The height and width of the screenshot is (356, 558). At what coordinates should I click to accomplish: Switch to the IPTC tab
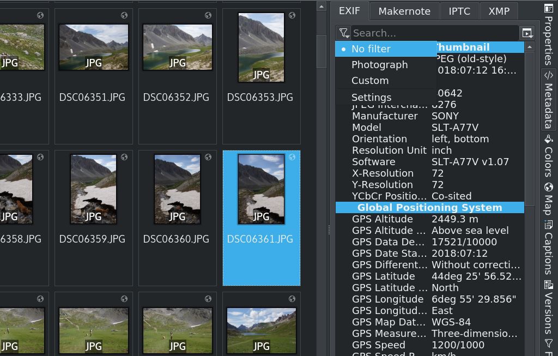tap(459, 11)
